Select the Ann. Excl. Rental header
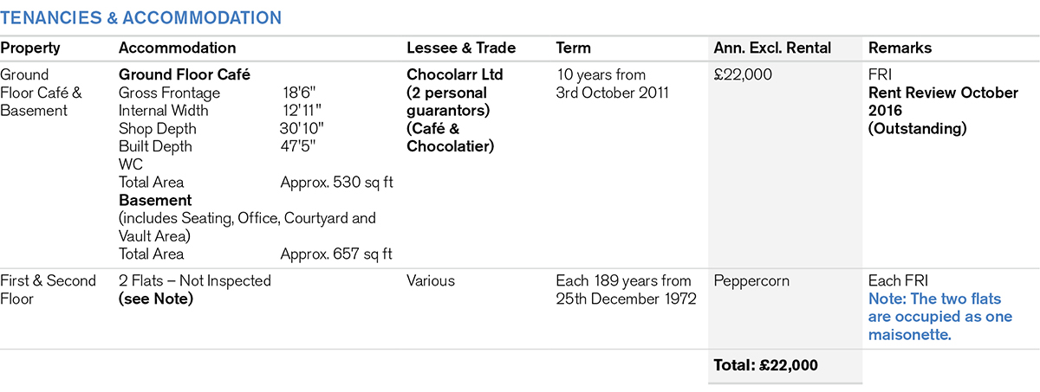The image size is (1040, 392). (x=772, y=48)
